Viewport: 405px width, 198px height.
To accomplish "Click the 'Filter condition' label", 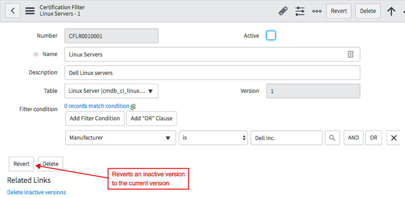I will pyautogui.click(x=38, y=109).
